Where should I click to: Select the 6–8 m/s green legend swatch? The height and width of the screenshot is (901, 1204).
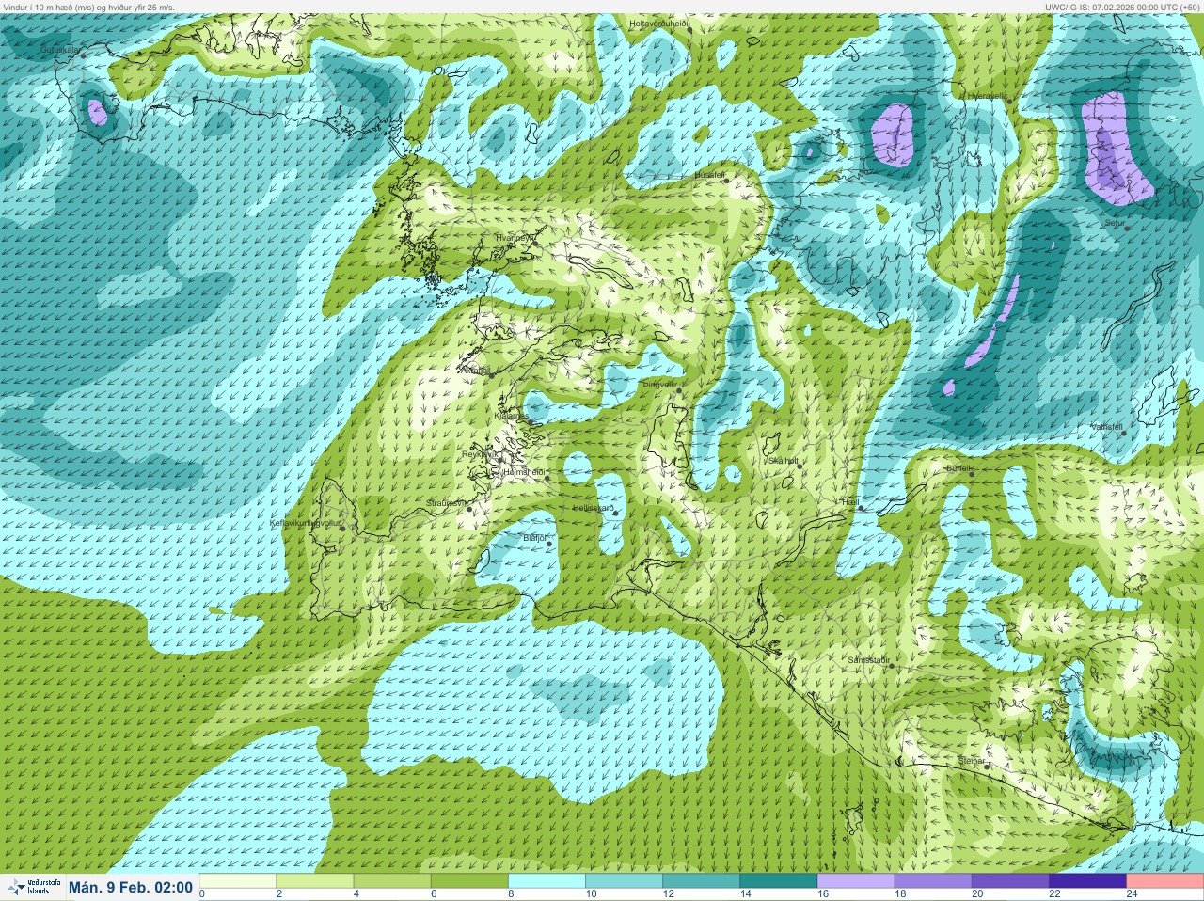click(471, 881)
